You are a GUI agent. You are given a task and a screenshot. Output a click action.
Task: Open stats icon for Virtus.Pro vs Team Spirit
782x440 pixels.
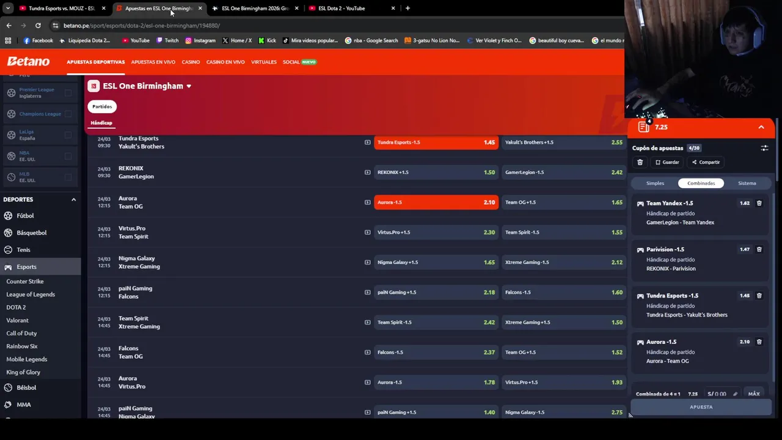367,232
